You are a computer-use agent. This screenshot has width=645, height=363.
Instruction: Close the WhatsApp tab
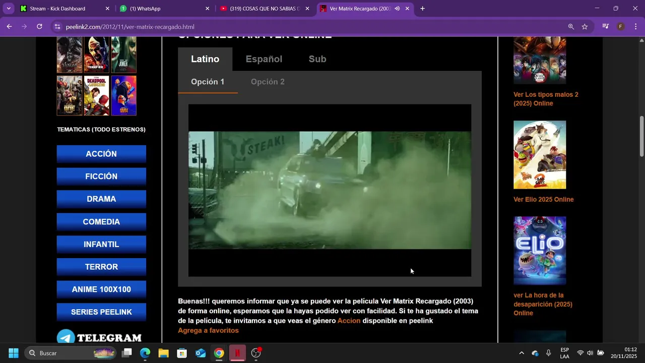207,9
